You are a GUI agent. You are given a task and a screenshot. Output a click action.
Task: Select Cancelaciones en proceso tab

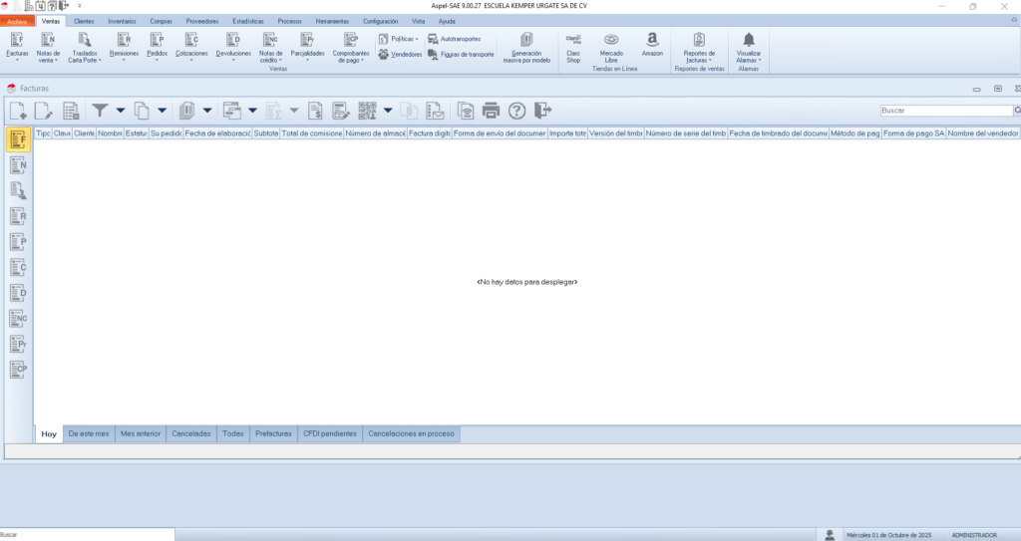click(411, 433)
